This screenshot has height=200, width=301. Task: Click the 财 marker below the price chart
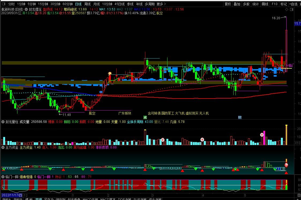240,117
